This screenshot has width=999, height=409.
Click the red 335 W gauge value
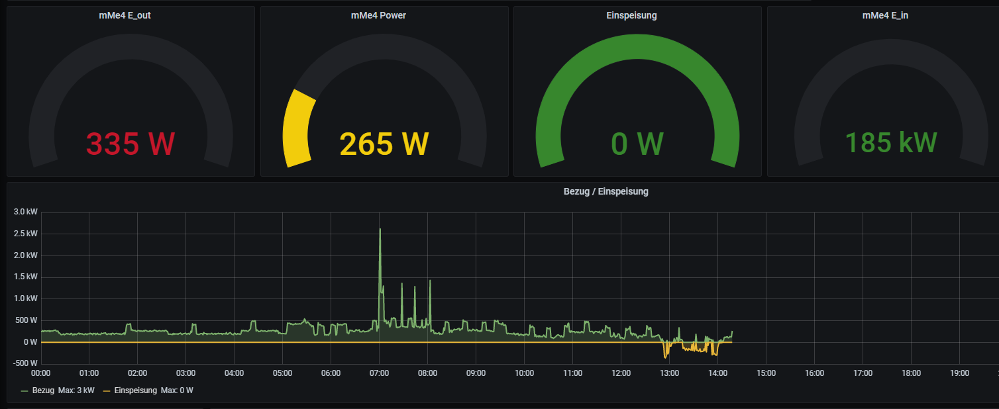131,144
